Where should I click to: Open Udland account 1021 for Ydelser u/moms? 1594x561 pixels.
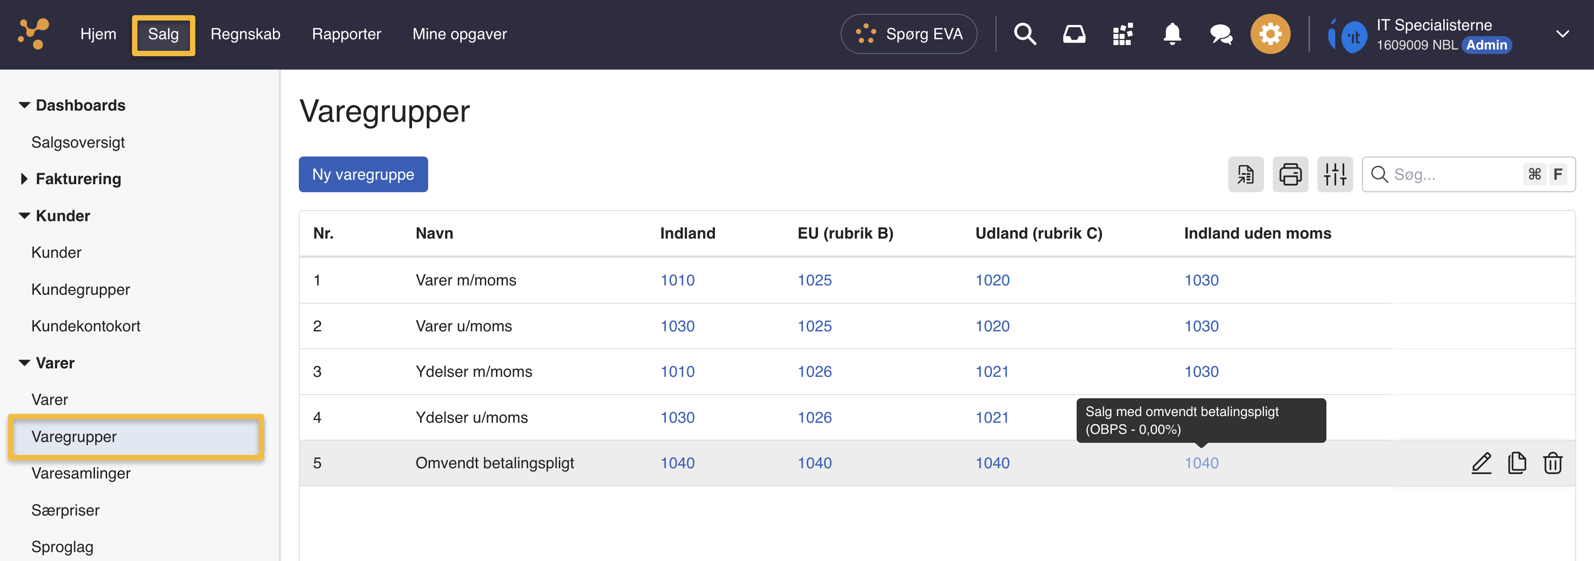click(x=992, y=417)
